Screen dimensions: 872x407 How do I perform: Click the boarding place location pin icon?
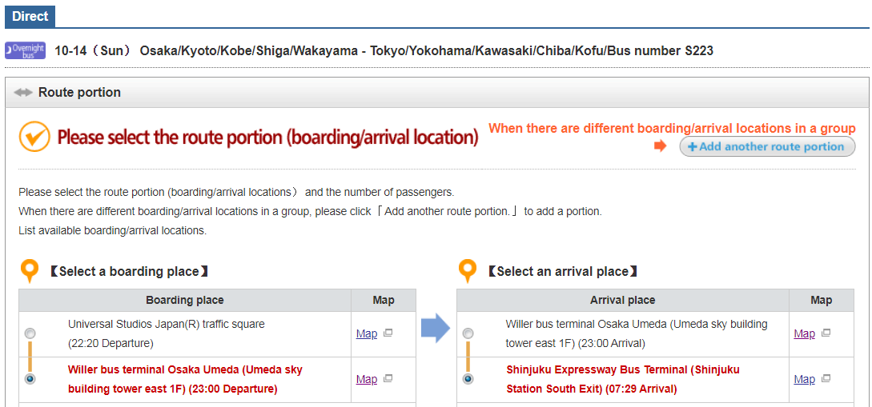point(29,272)
